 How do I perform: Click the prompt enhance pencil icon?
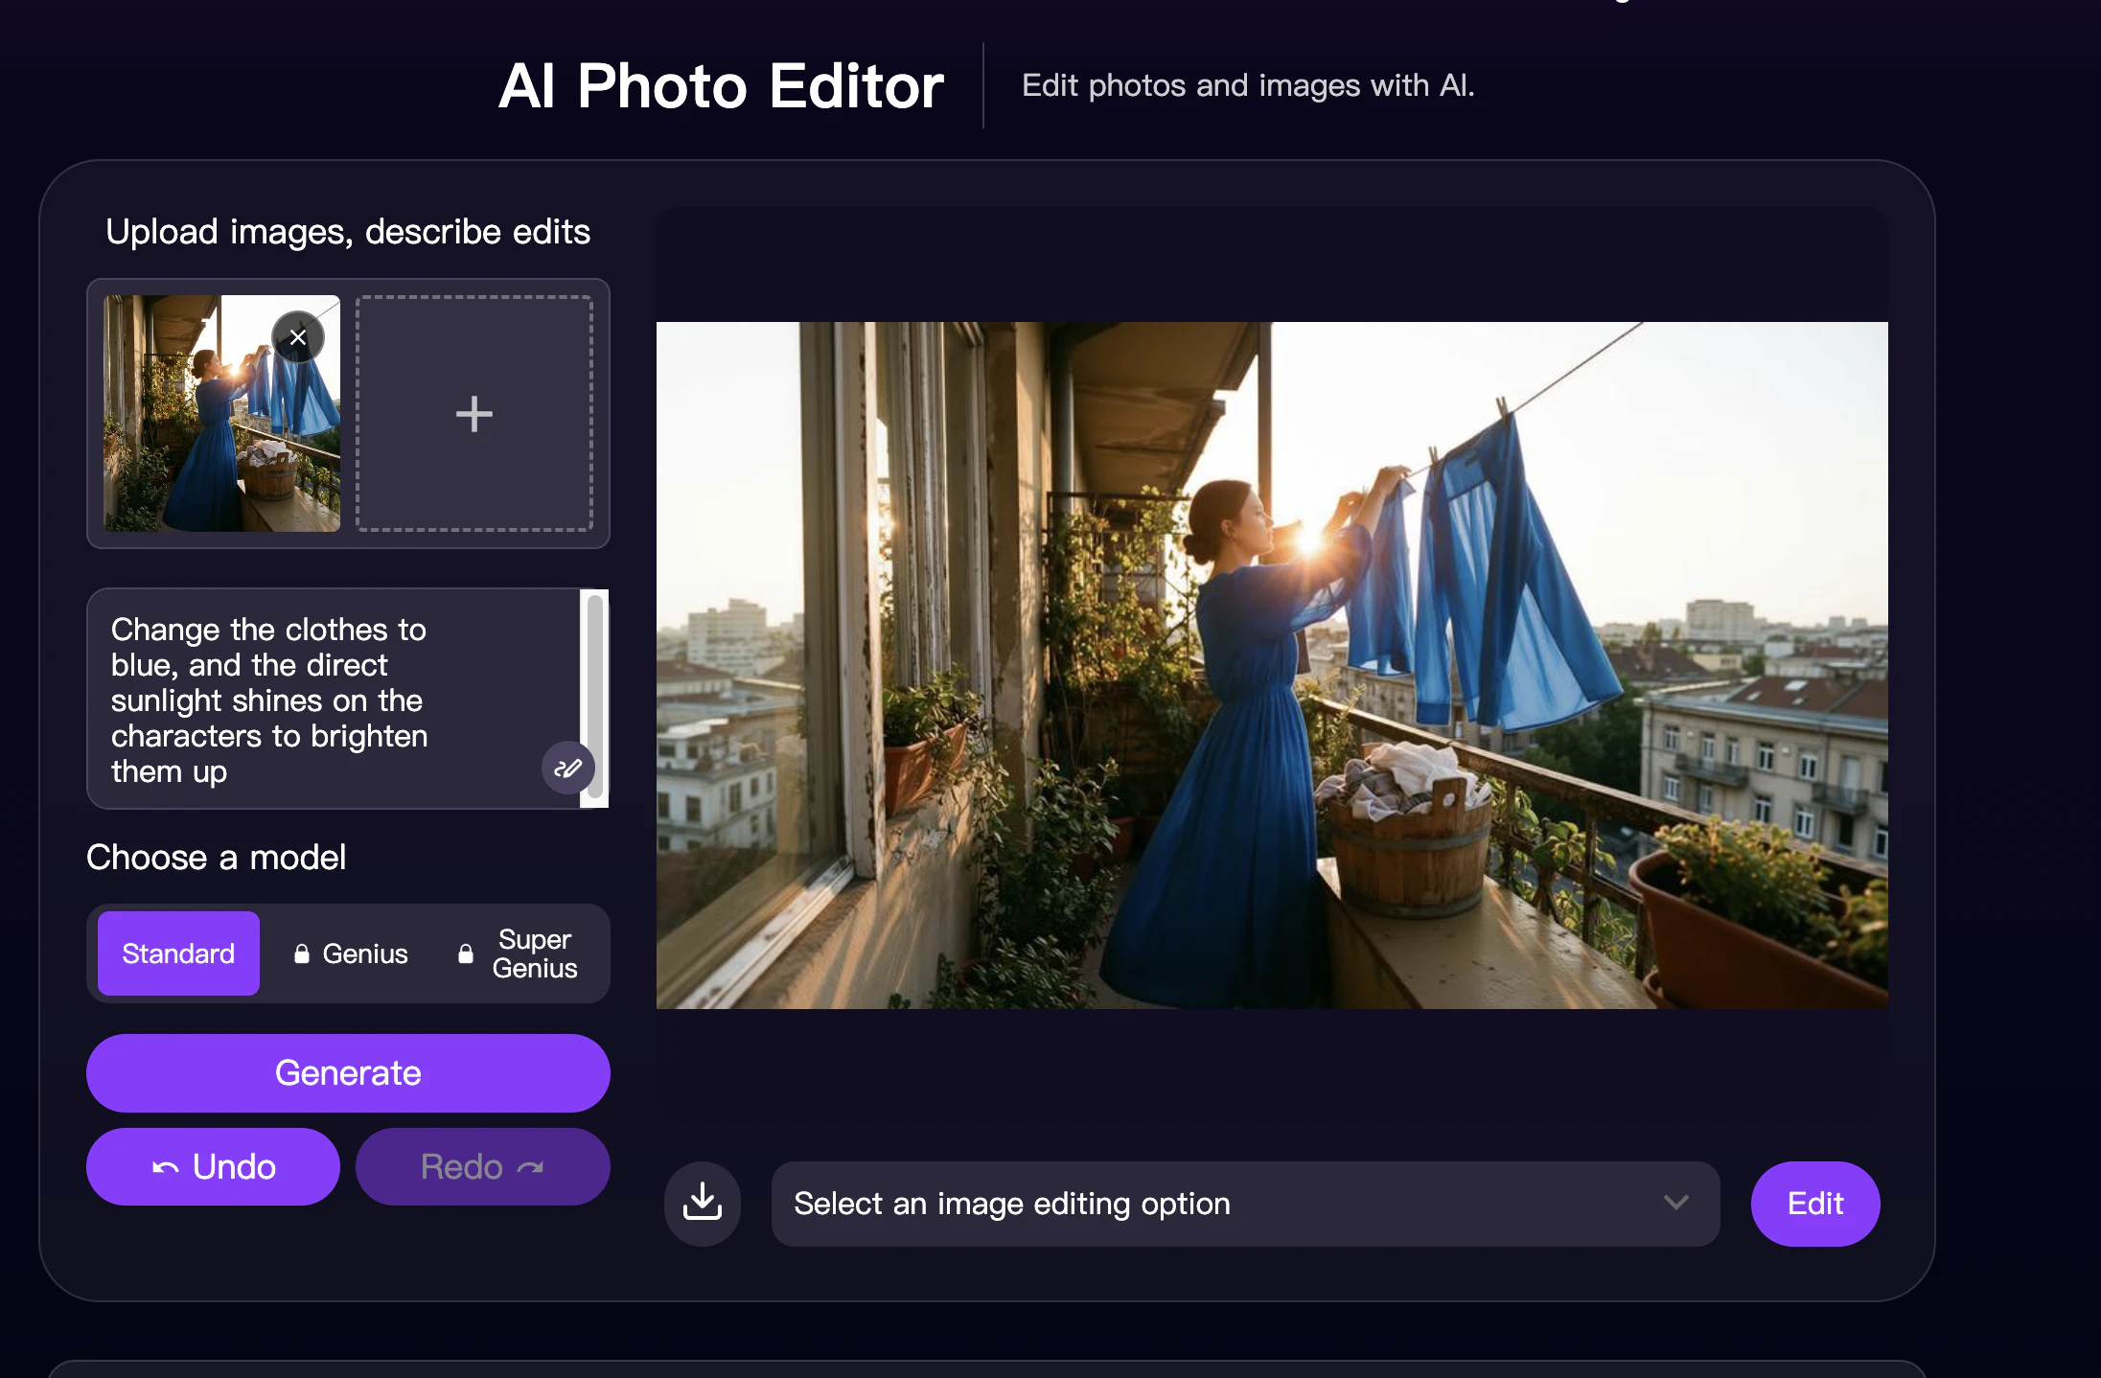coord(567,768)
